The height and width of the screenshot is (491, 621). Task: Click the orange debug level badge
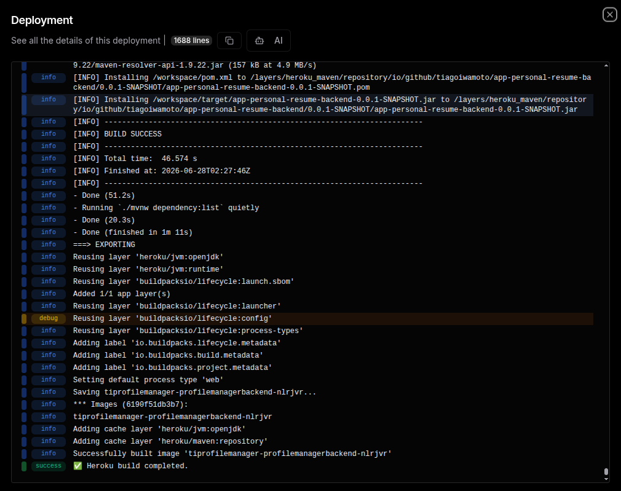pos(49,318)
